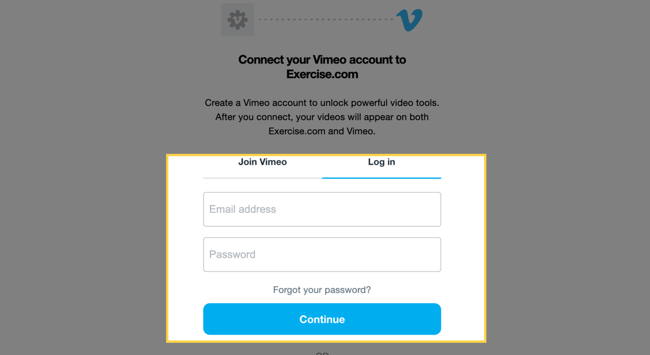Click the line ending with Exercise.com and Vimeo

pos(322,131)
